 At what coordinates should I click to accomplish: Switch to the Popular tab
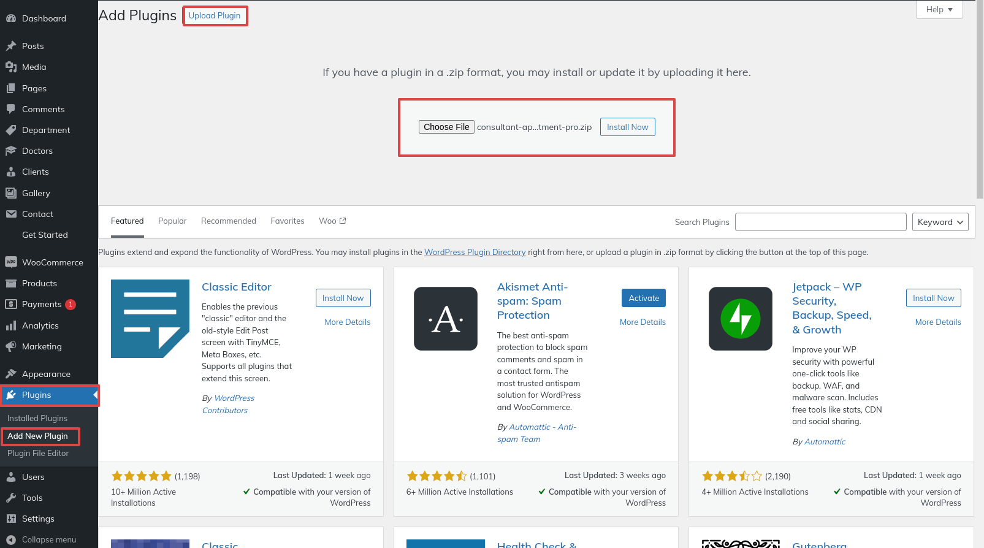[172, 221]
